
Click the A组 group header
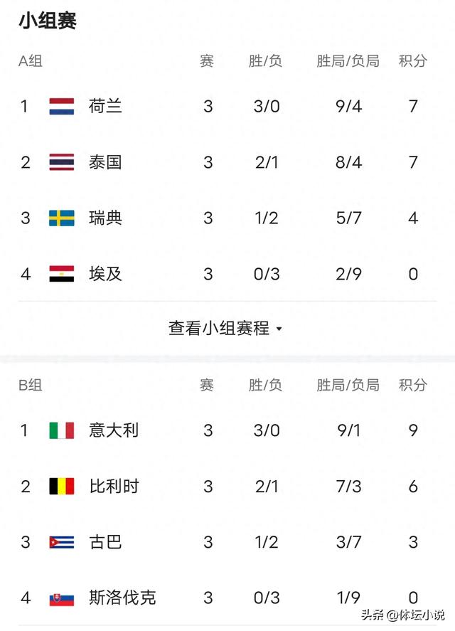31,61
